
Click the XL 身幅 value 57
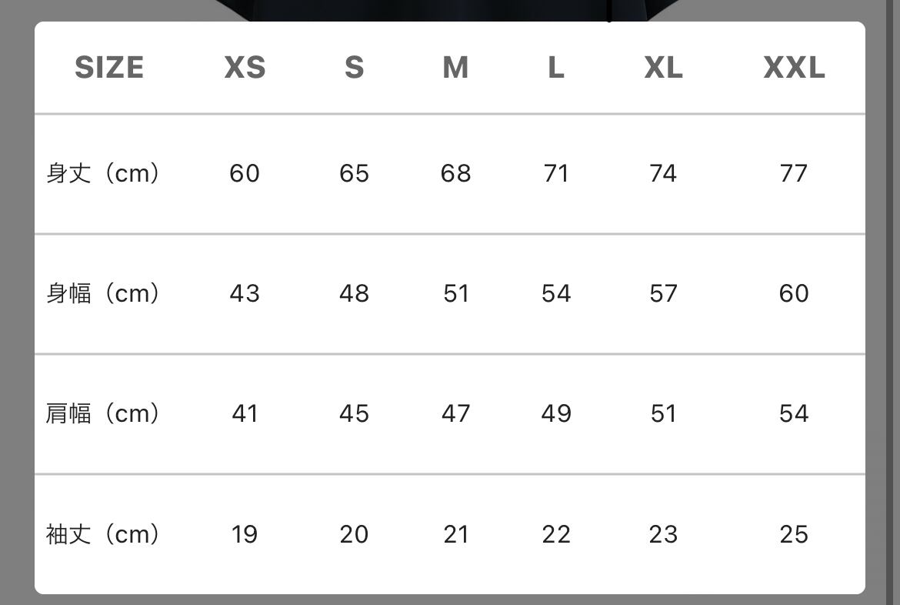click(663, 293)
